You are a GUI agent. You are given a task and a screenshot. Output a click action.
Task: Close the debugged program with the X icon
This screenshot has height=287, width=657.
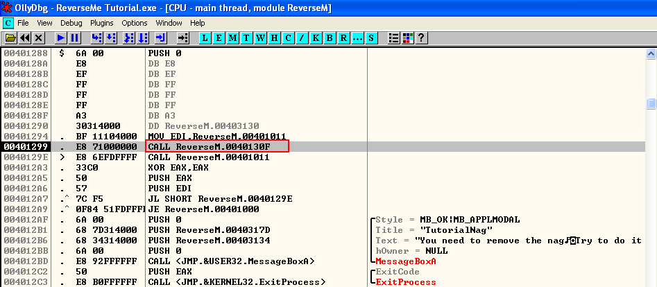(x=39, y=38)
